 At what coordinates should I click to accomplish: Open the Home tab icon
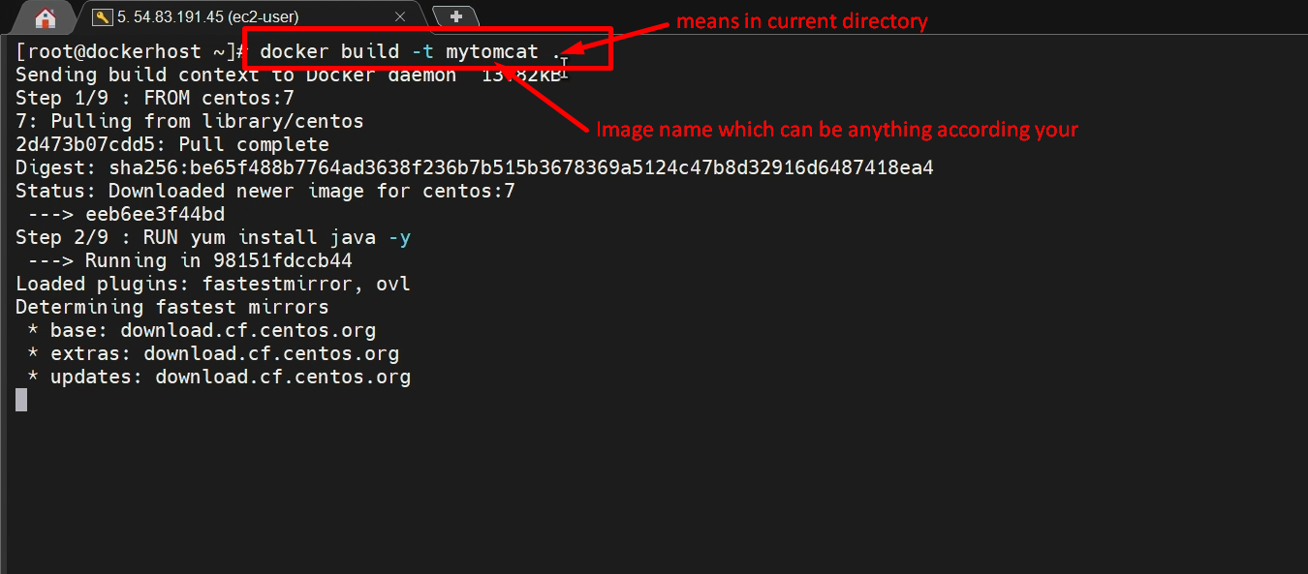click(45, 17)
